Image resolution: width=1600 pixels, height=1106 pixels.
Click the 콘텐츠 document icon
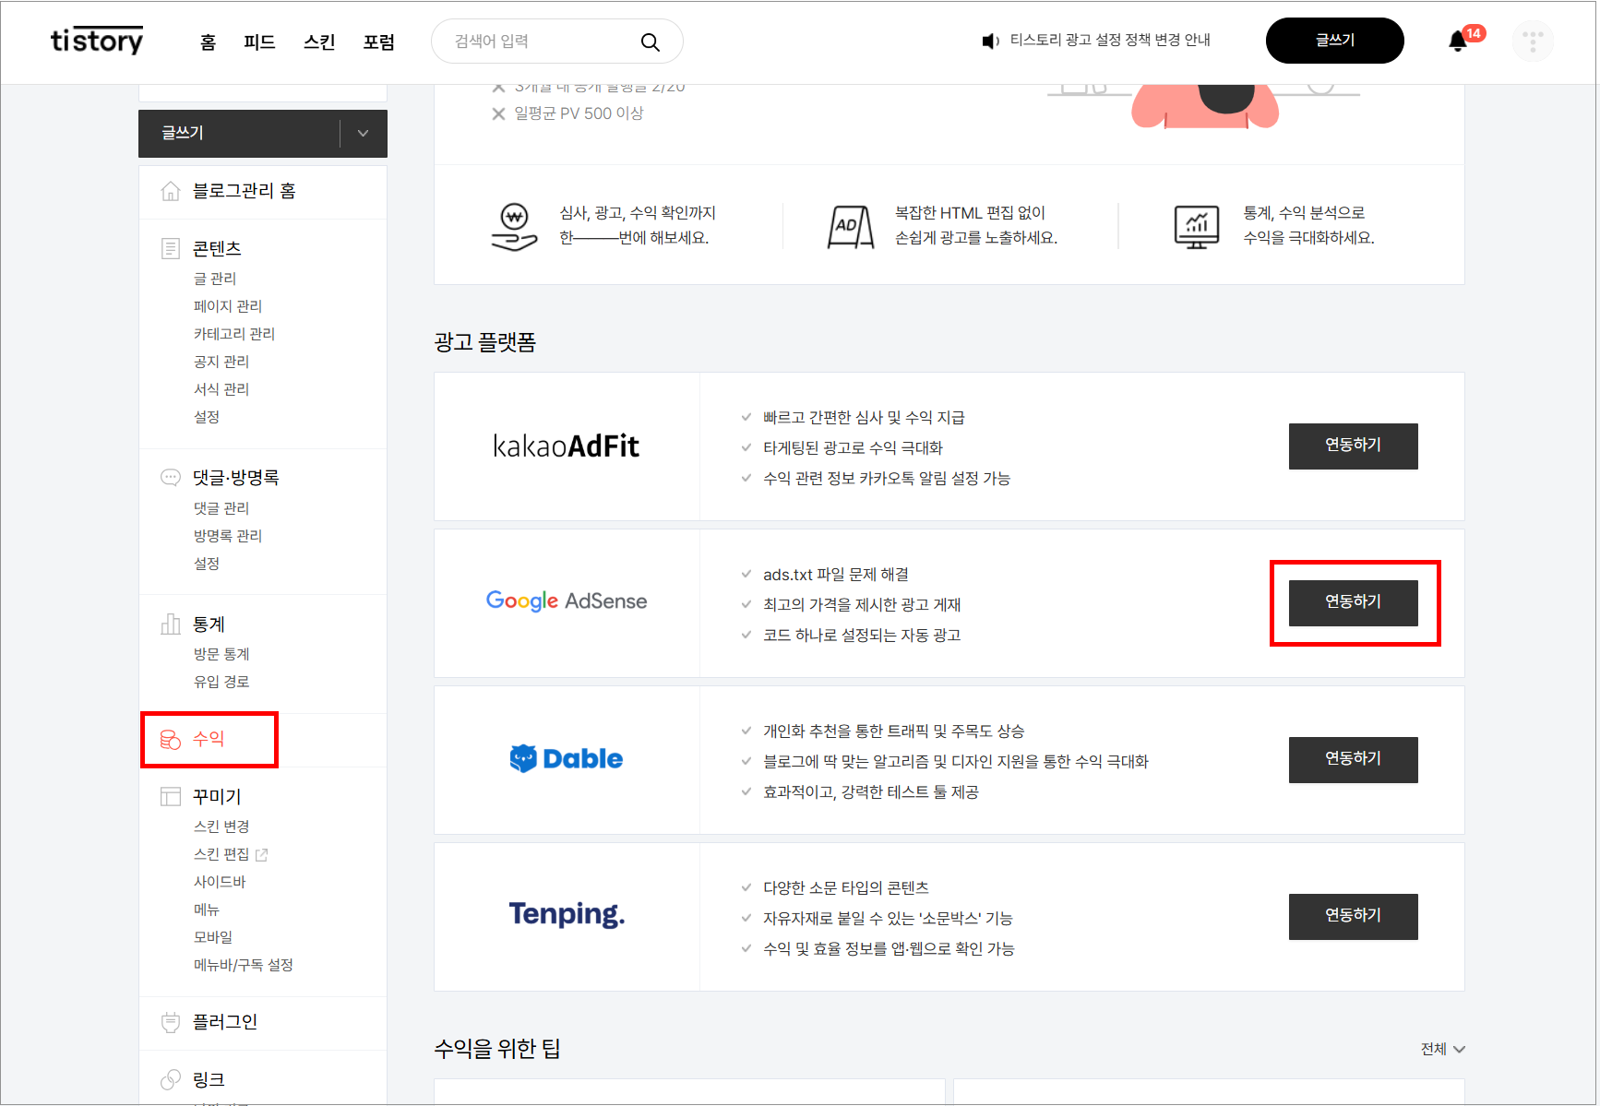click(171, 248)
